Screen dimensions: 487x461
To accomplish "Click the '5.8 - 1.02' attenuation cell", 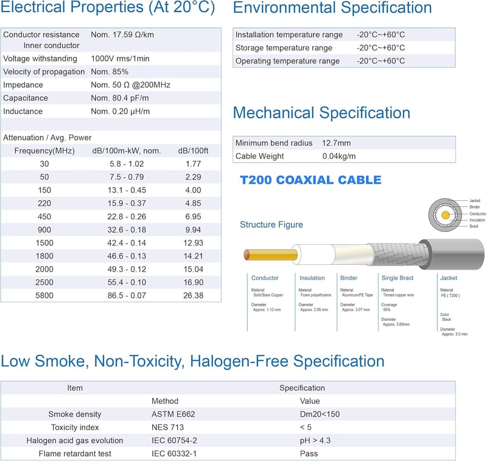I will 127,164.
